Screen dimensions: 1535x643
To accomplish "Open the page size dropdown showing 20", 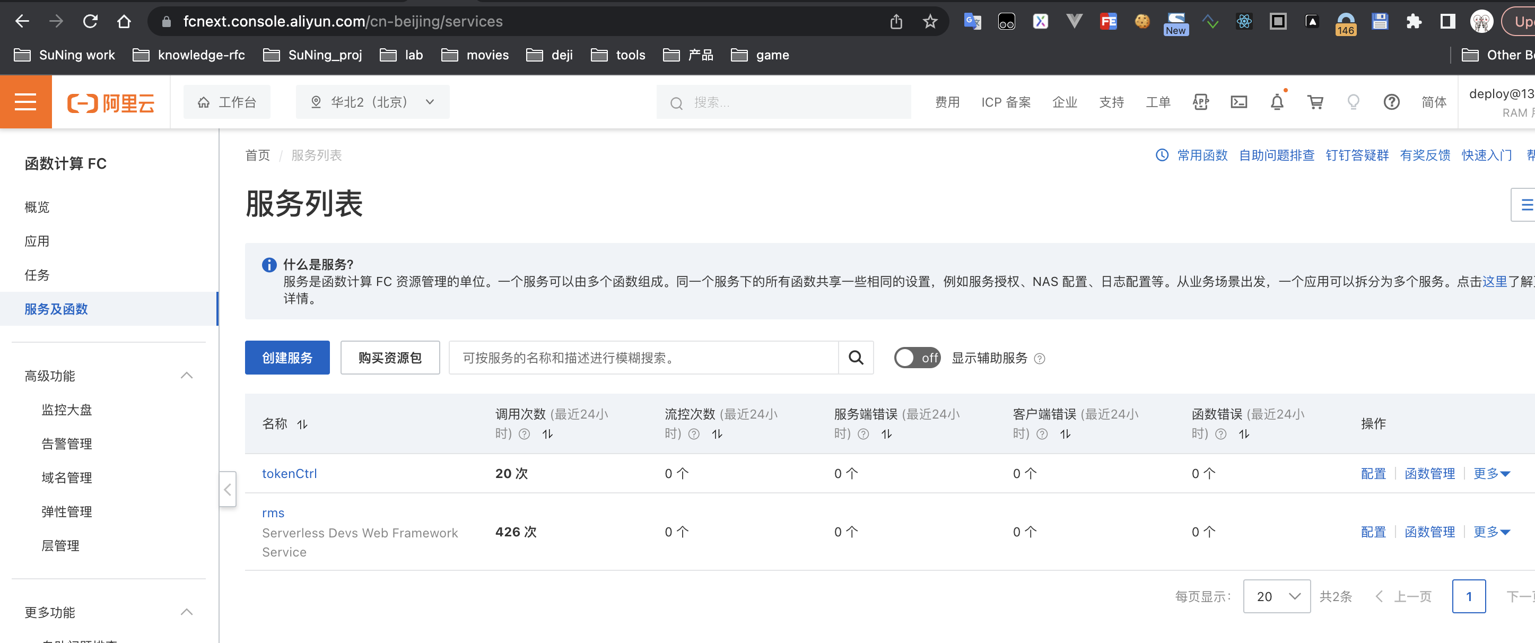I will point(1276,596).
